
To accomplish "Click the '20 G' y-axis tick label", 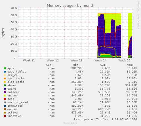I will (x=14, y=44).
